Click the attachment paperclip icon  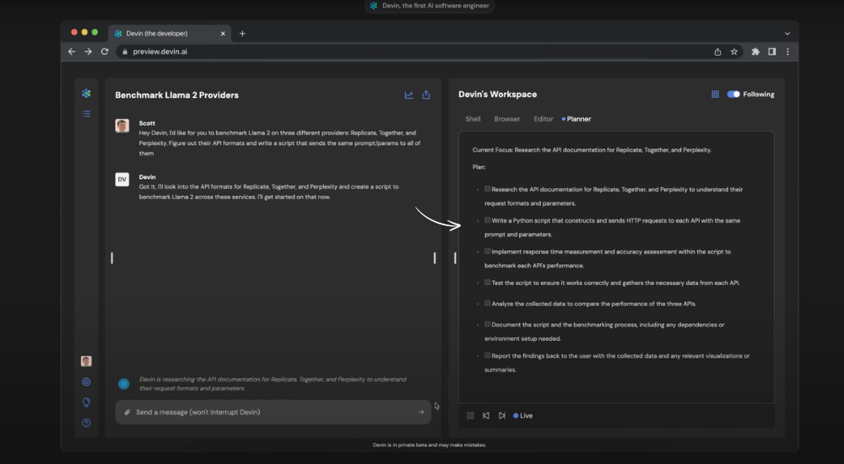[127, 413]
